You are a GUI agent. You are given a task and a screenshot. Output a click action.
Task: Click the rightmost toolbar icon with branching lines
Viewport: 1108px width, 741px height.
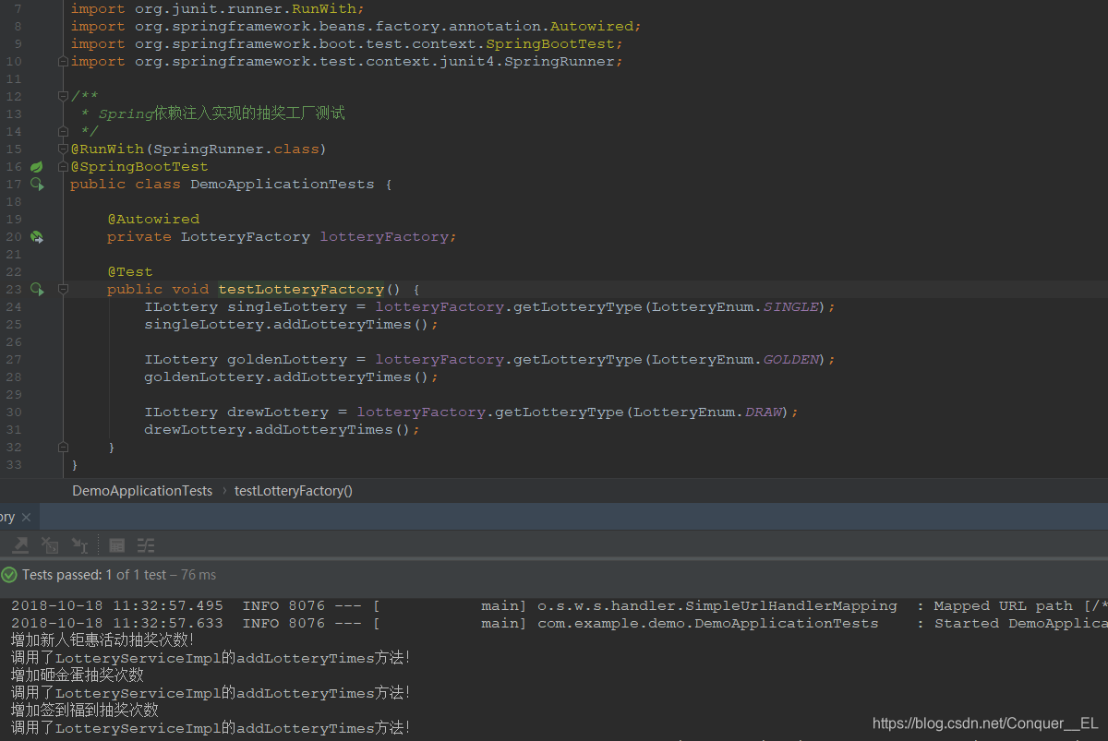tap(146, 545)
